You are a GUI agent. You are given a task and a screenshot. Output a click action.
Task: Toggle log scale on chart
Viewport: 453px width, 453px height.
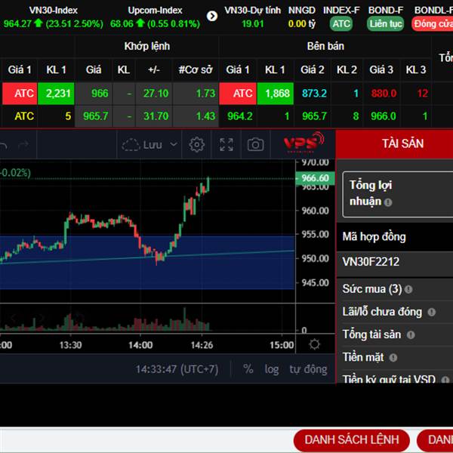pos(272,369)
